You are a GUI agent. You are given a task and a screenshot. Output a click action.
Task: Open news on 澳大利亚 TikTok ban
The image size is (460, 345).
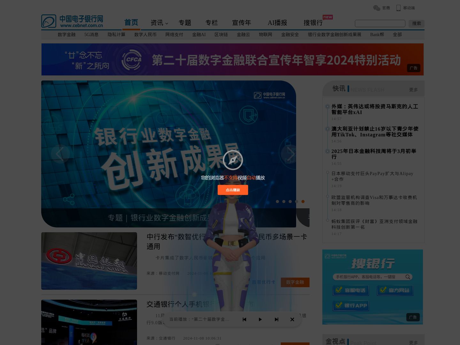375,132
